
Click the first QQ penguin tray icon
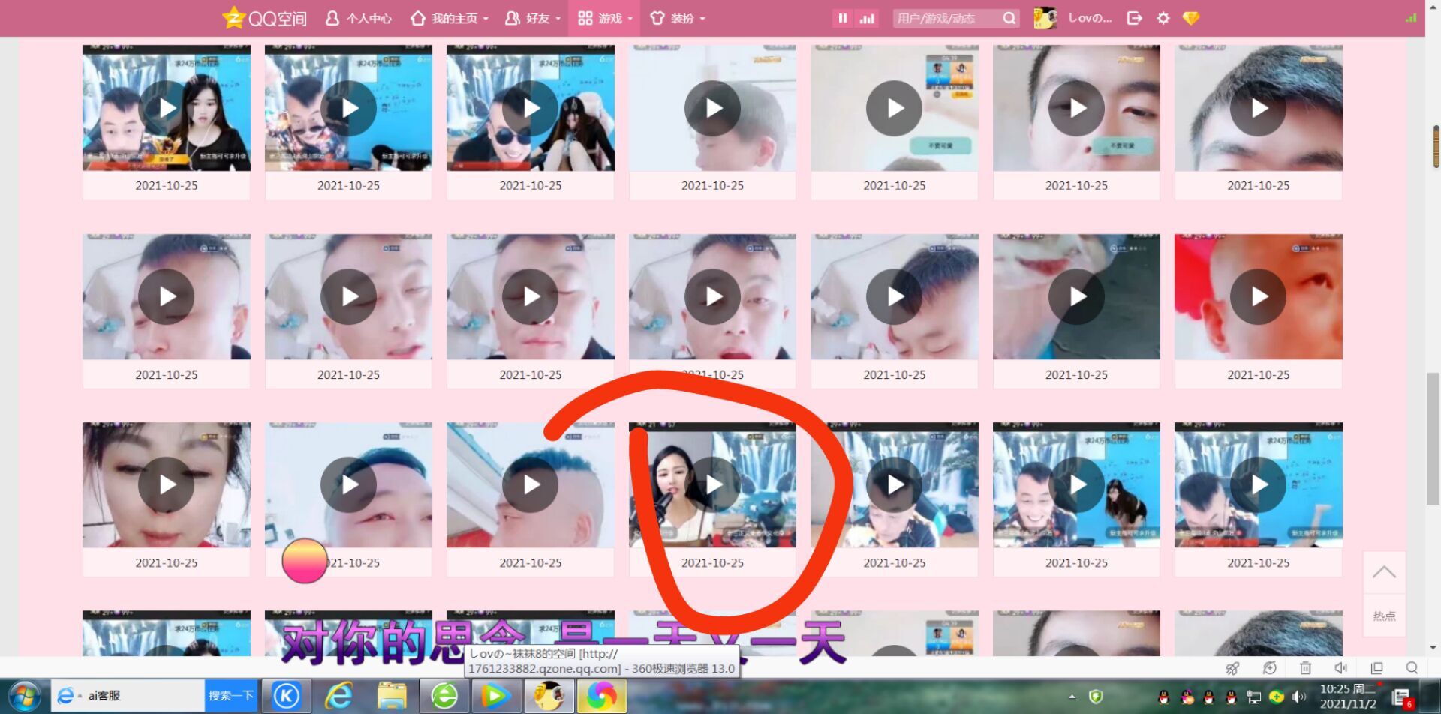(x=1163, y=697)
